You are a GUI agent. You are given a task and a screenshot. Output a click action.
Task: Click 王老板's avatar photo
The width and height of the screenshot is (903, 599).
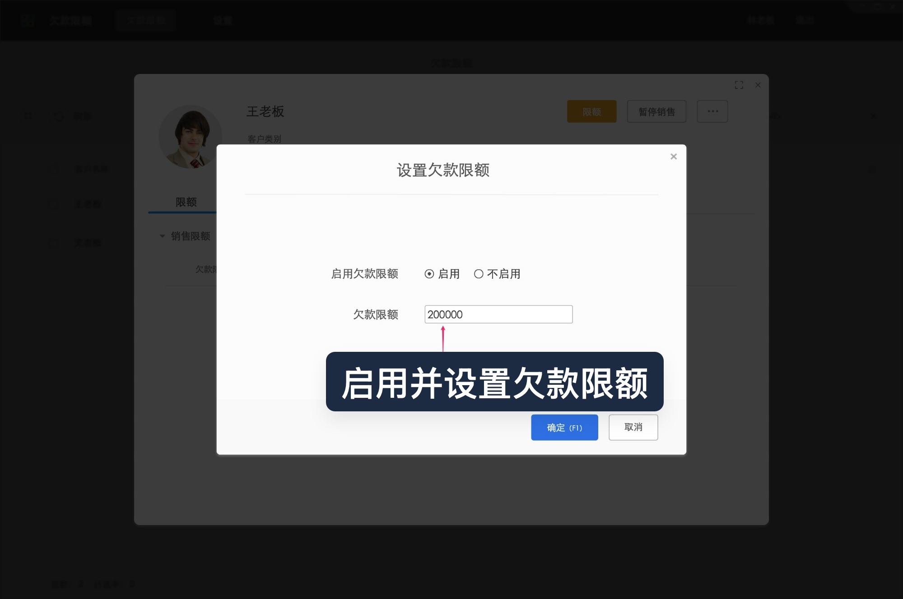tap(190, 137)
